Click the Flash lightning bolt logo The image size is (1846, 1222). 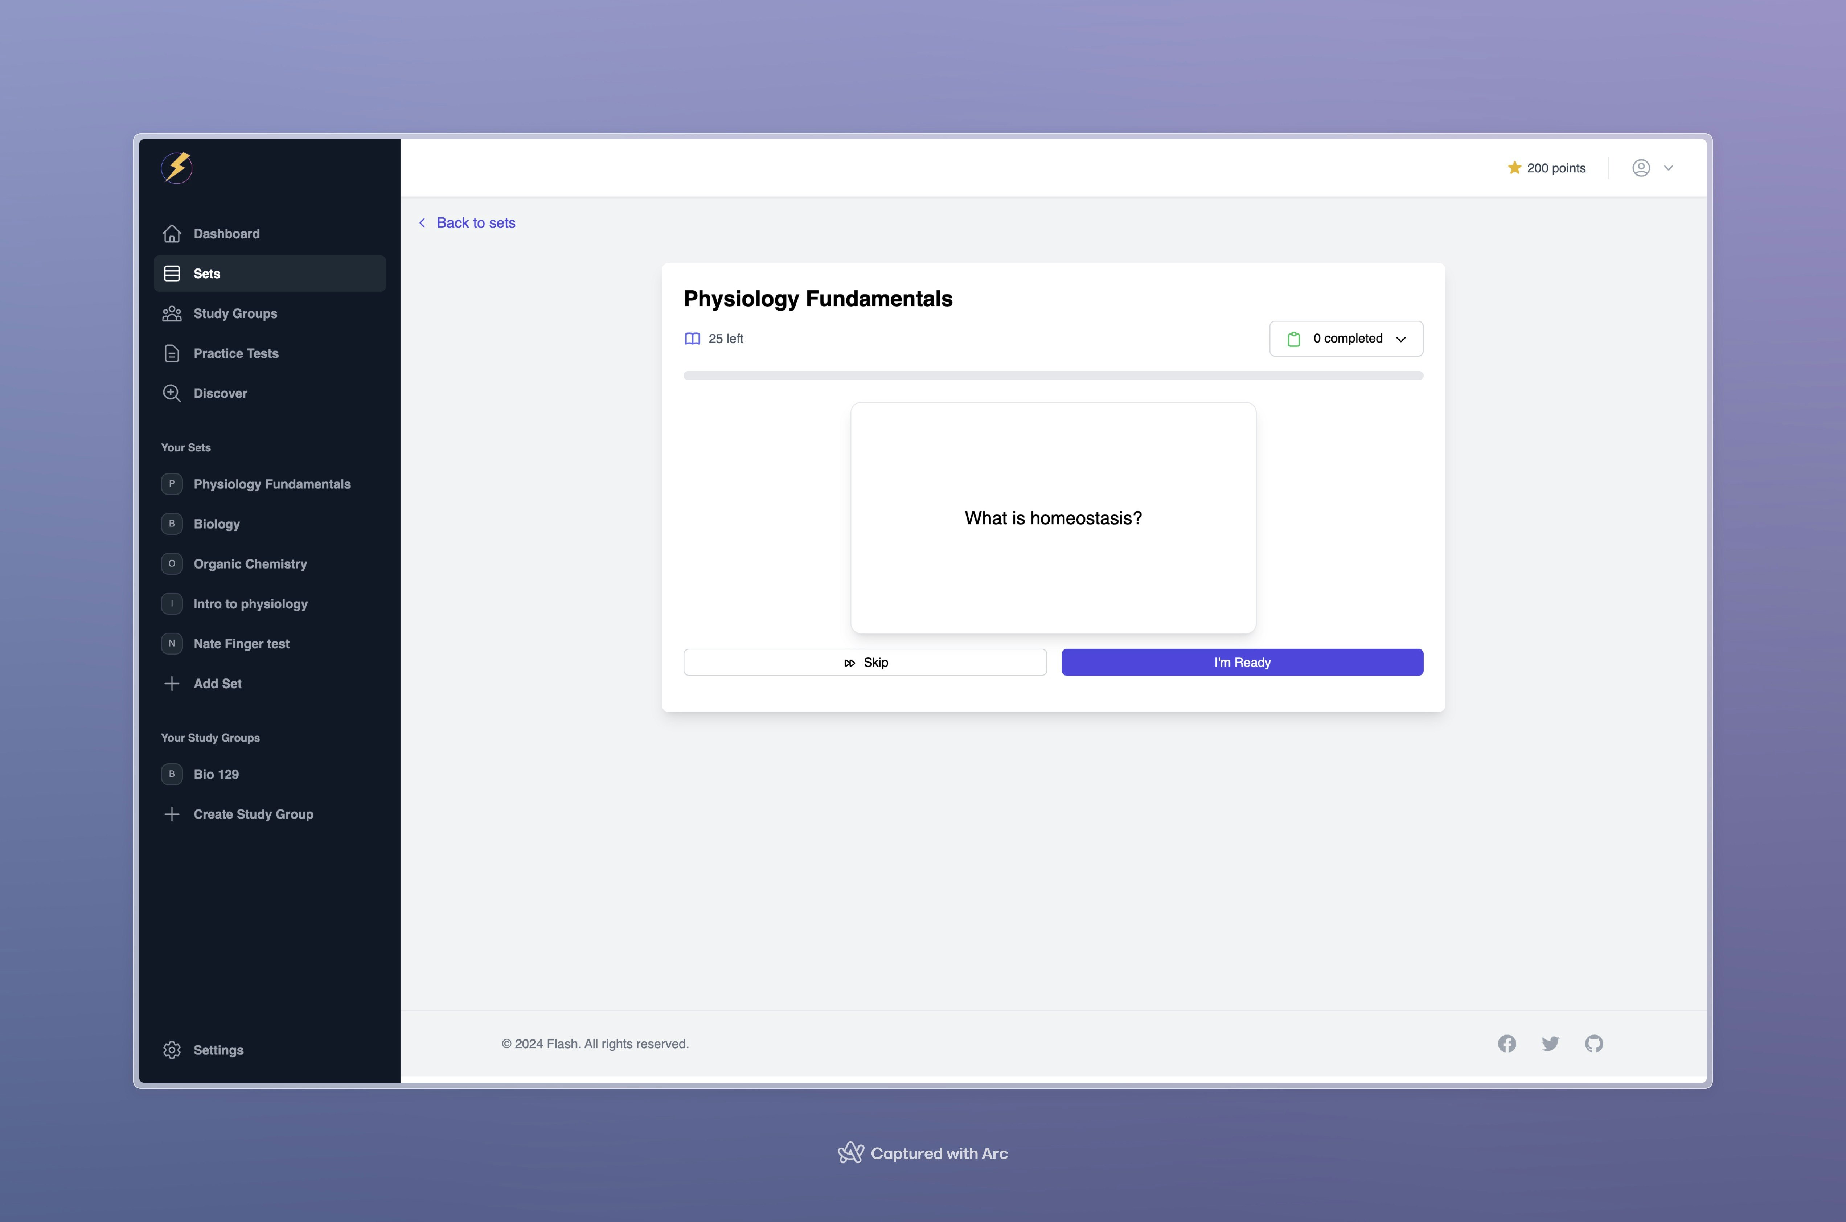[x=177, y=168]
